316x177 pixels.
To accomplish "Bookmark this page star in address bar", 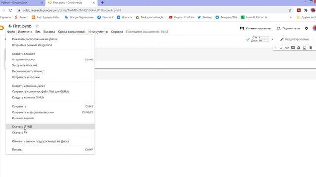I will pos(290,10).
